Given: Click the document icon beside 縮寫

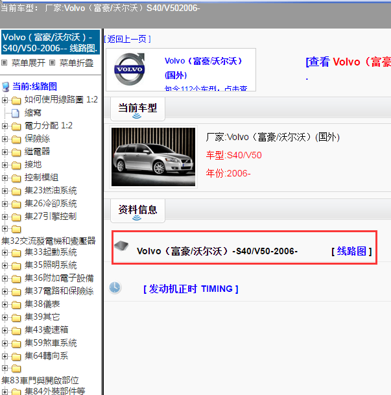Looking at the screenshot, I should pyautogui.click(x=16, y=114).
